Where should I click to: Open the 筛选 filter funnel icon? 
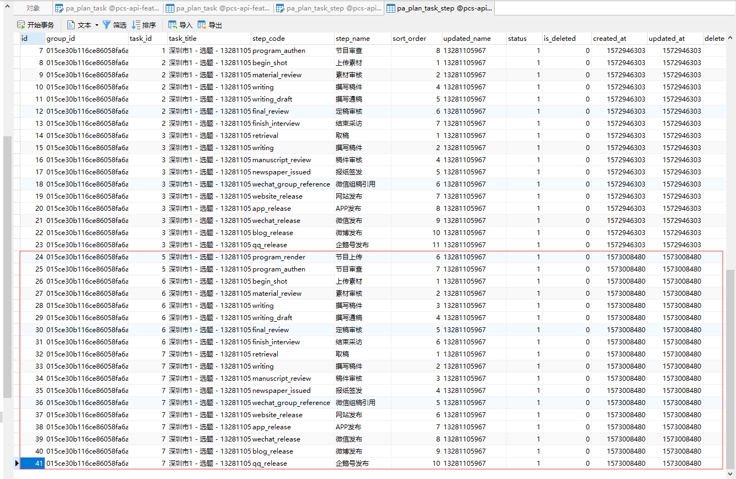[x=107, y=25]
